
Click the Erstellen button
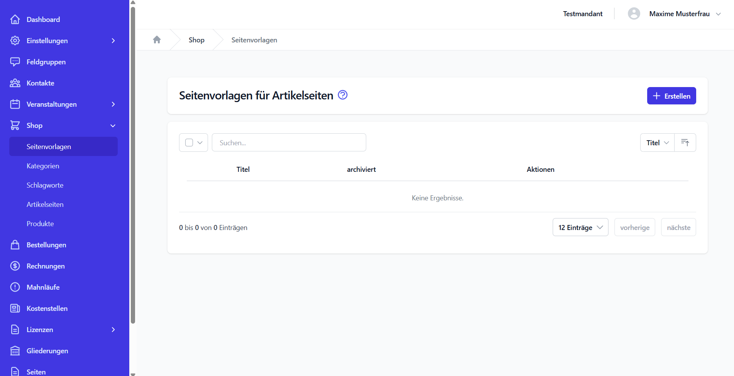(671, 96)
